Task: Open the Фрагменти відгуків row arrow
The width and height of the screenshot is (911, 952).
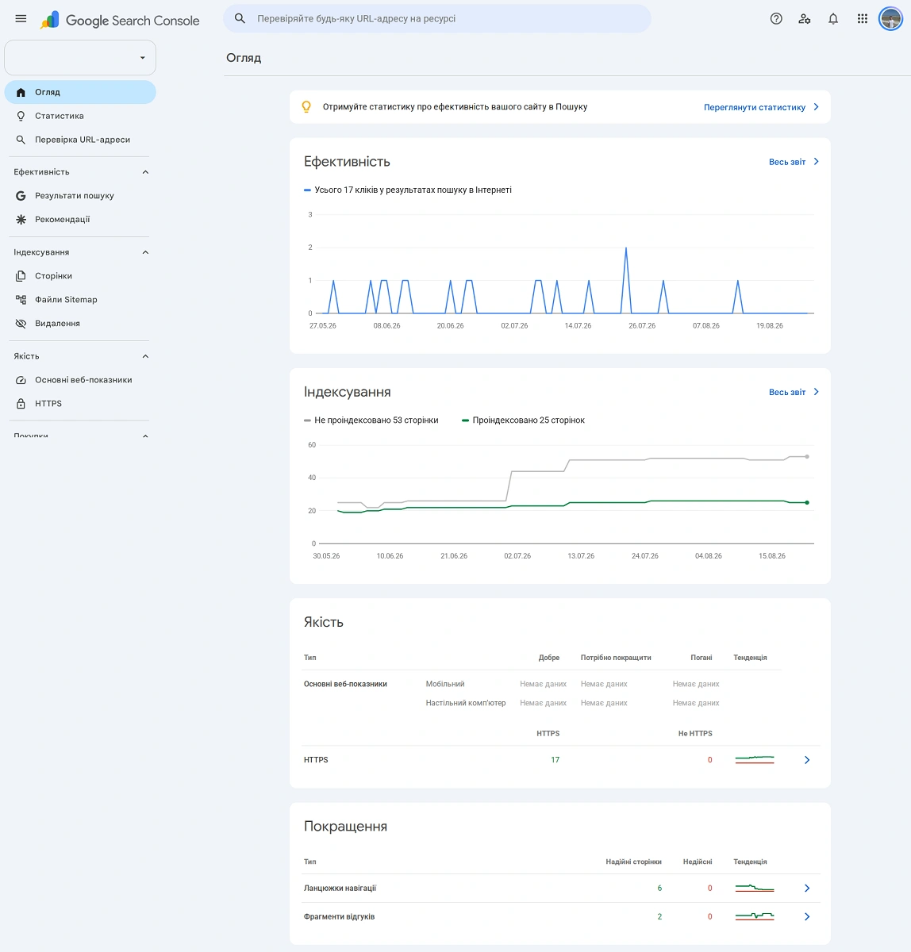Action: (x=807, y=917)
